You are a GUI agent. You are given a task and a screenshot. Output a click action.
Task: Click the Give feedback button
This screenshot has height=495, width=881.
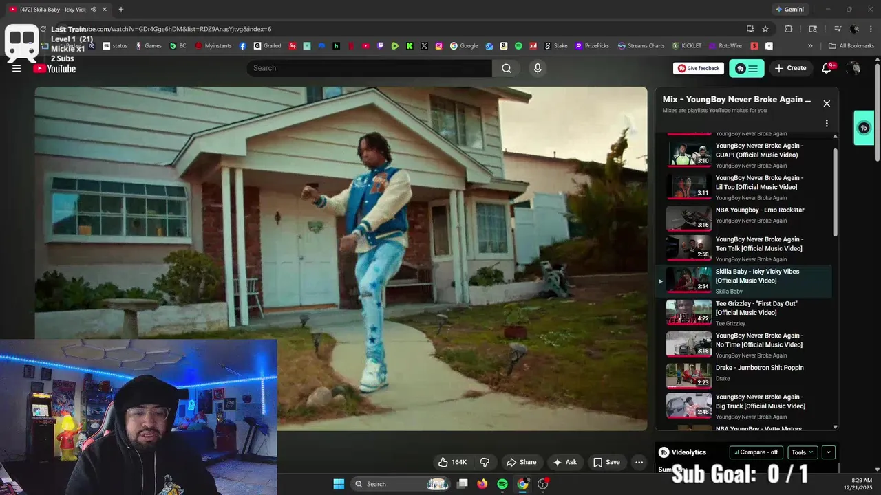(698, 68)
